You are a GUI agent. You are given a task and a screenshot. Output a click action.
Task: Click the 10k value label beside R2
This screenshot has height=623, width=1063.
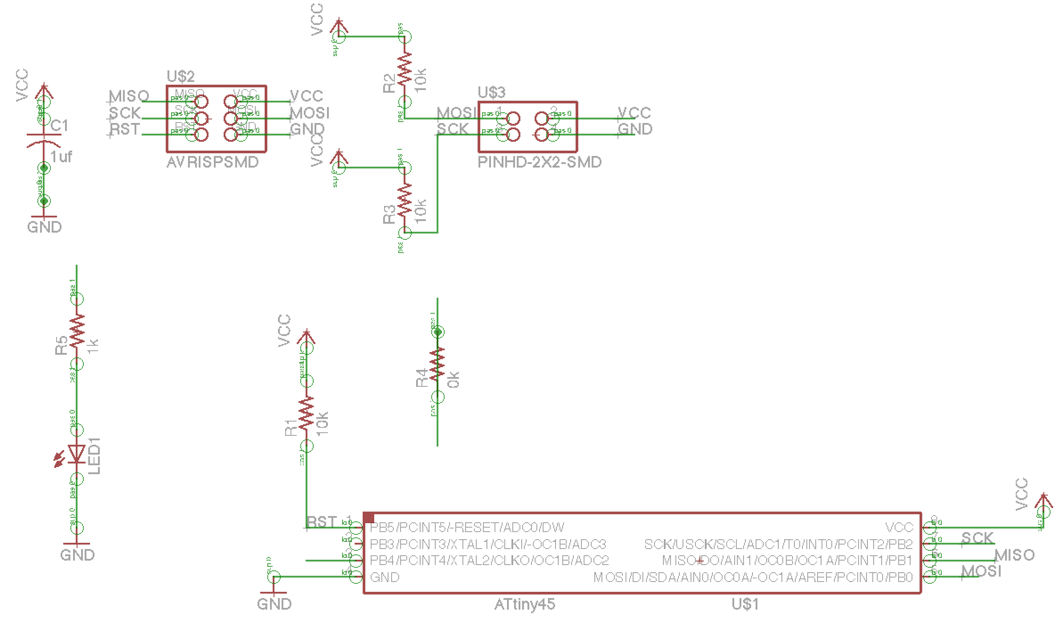click(421, 80)
